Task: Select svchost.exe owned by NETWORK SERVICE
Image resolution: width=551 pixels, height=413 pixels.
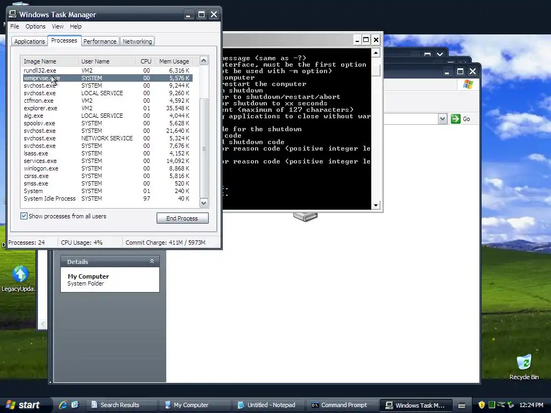Action: pos(108,138)
